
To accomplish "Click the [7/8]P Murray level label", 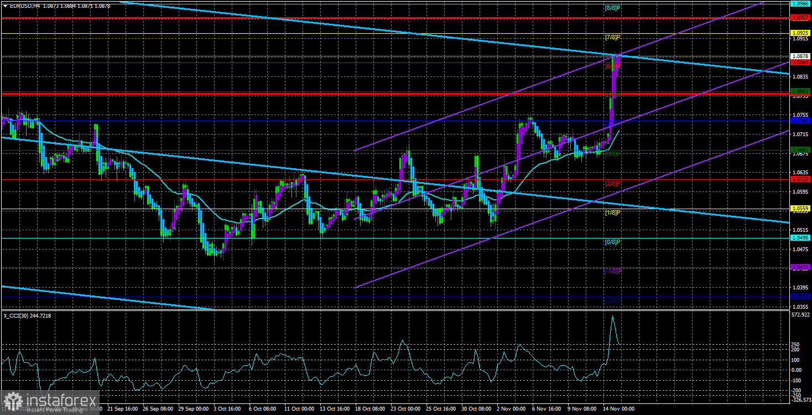I will tap(613, 38).
